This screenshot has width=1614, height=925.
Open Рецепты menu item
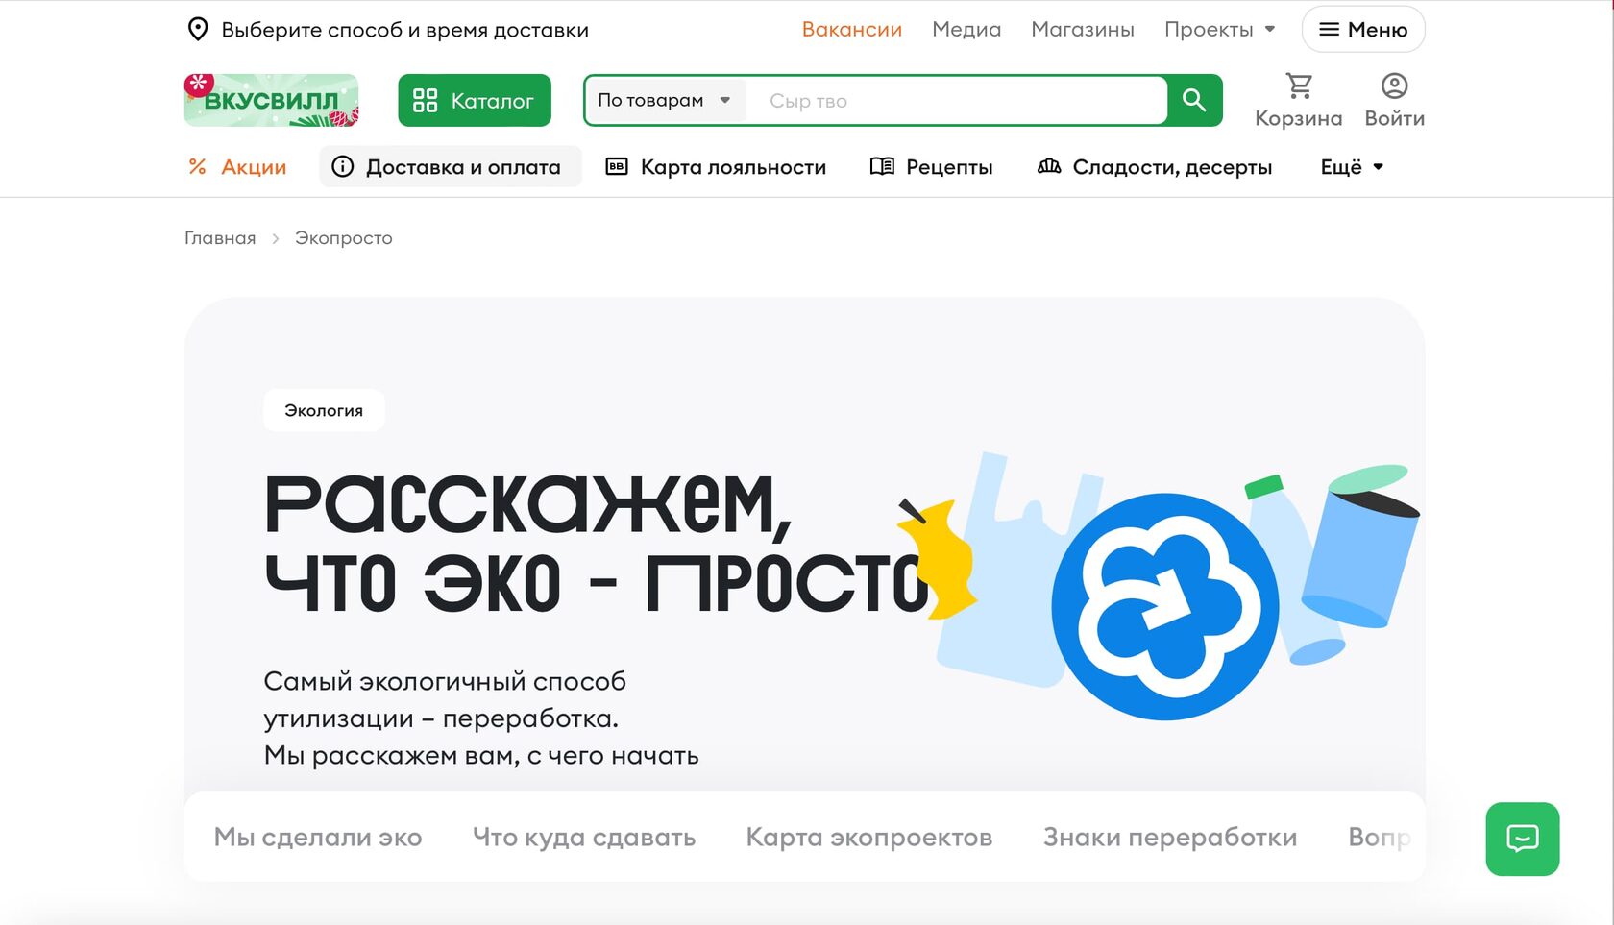[931, 167]
